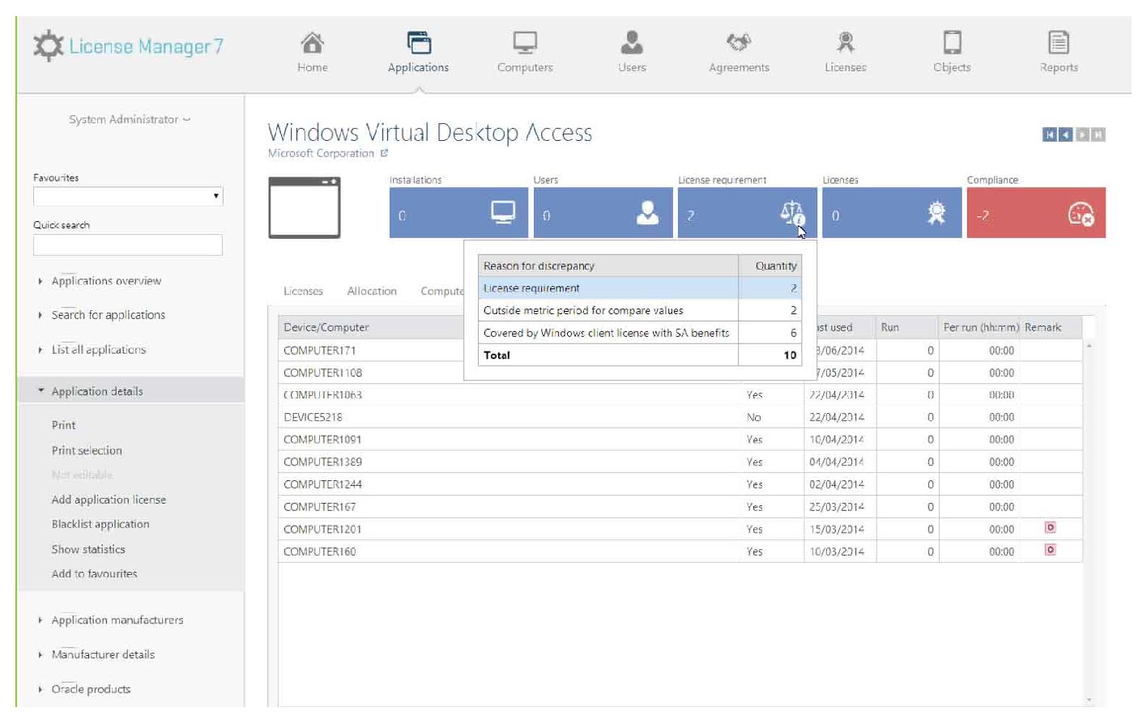Open the Agreements handshake icon
1147x724 pixels.
pyautogui.click(x=738, y=43)
